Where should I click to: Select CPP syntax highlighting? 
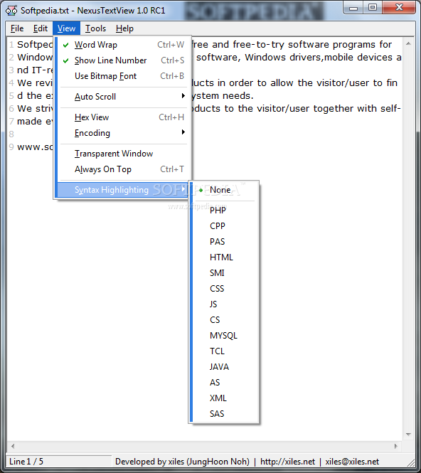225,226
